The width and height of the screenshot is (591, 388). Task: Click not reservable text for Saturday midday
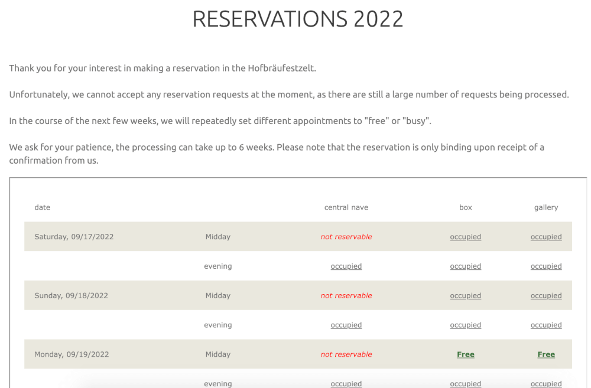tap(346, 237)
